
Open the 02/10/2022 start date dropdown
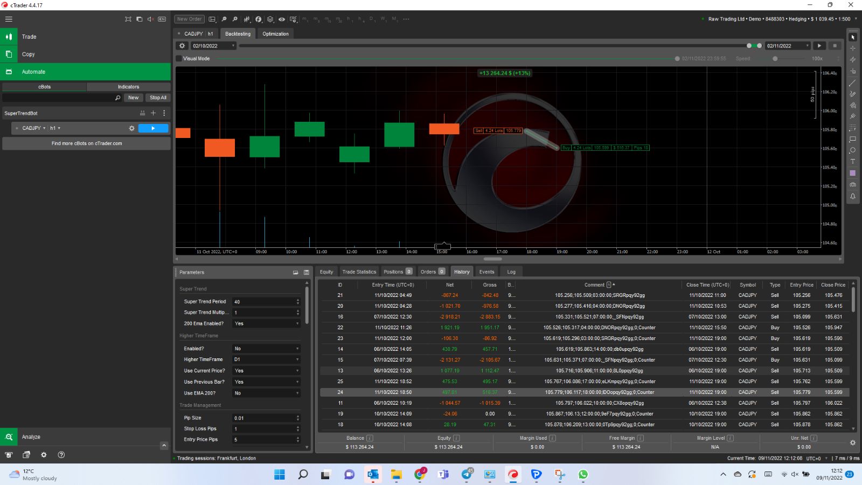point(213,46)
